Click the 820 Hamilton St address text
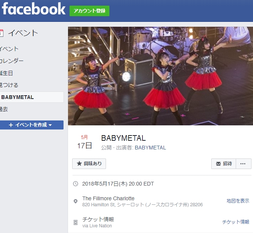Viewport: 253px width, 233px height. click(x=142, y=205)
